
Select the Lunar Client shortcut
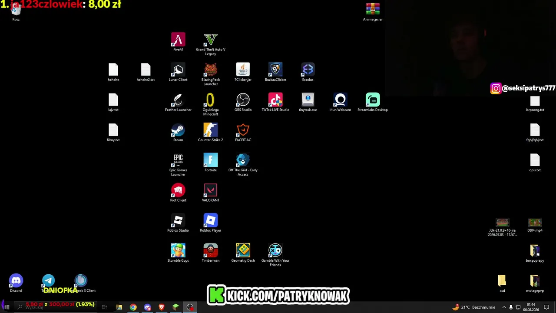coord(178,72)
